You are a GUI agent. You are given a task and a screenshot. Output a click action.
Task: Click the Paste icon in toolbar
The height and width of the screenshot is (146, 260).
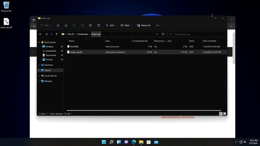coord(74,25)
